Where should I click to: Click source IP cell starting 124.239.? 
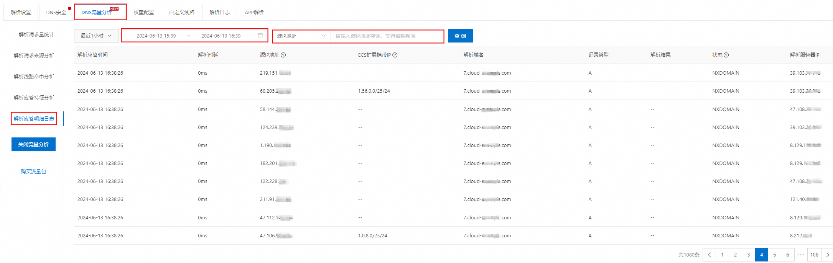[277, 127]
